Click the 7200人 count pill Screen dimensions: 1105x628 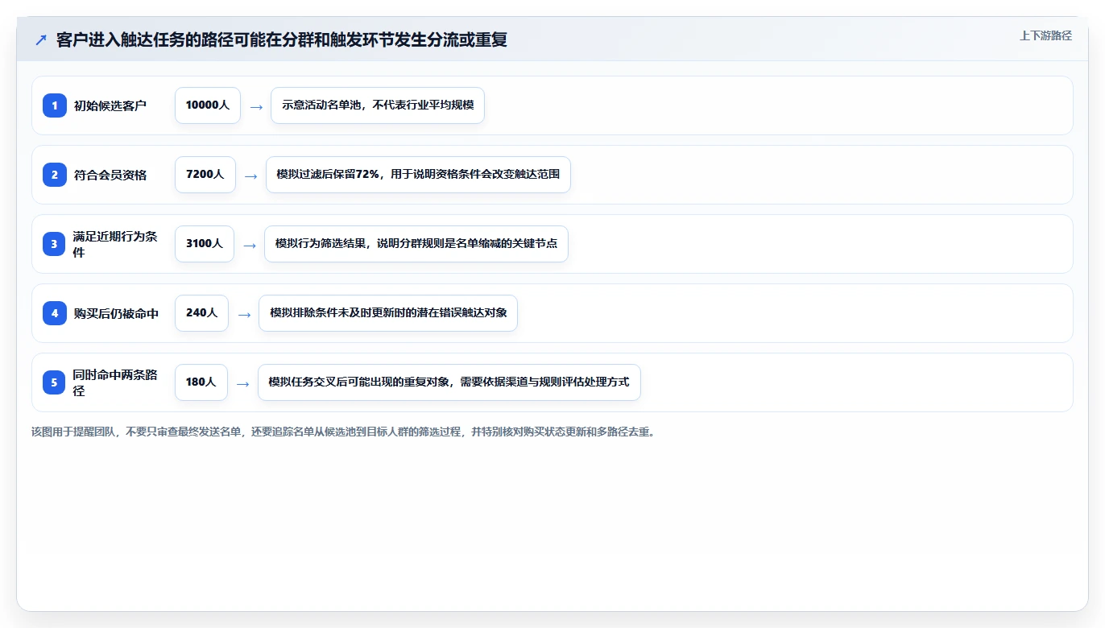[x=205, y=175]
